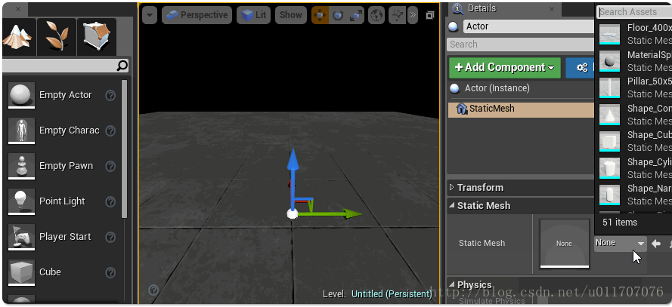Select the Rotate tool
This screenshot has height=307, width=672.
(338, 15)
